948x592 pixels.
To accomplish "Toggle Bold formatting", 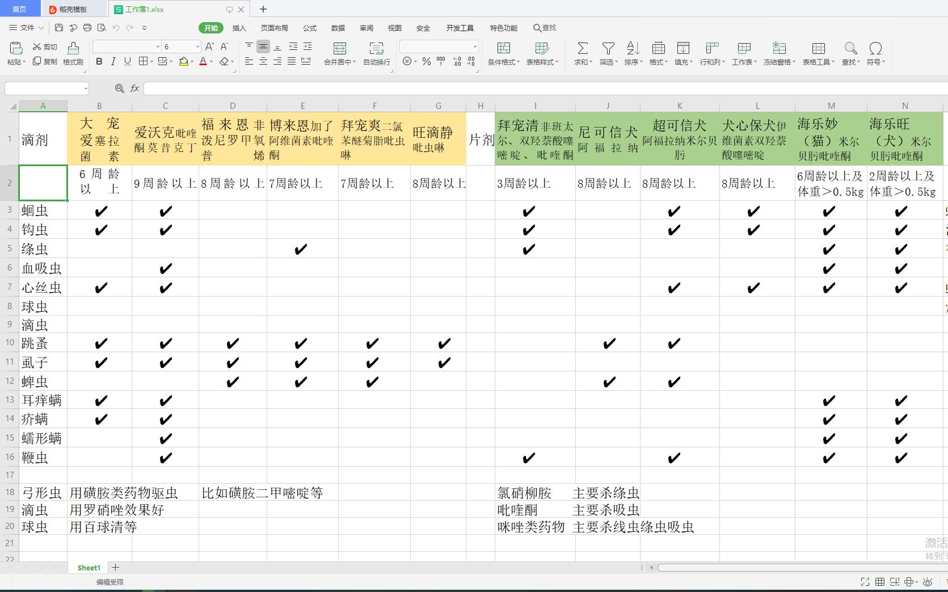I will 99,61.
